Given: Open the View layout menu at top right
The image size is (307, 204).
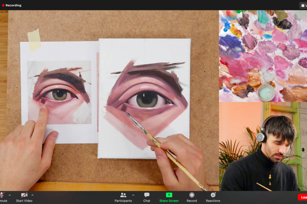Looking at the screenshot, I should (x=303, y=5).
